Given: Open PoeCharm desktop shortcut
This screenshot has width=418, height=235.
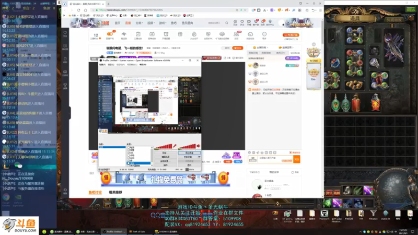Looking at the screenshot, I should [324, 214].
